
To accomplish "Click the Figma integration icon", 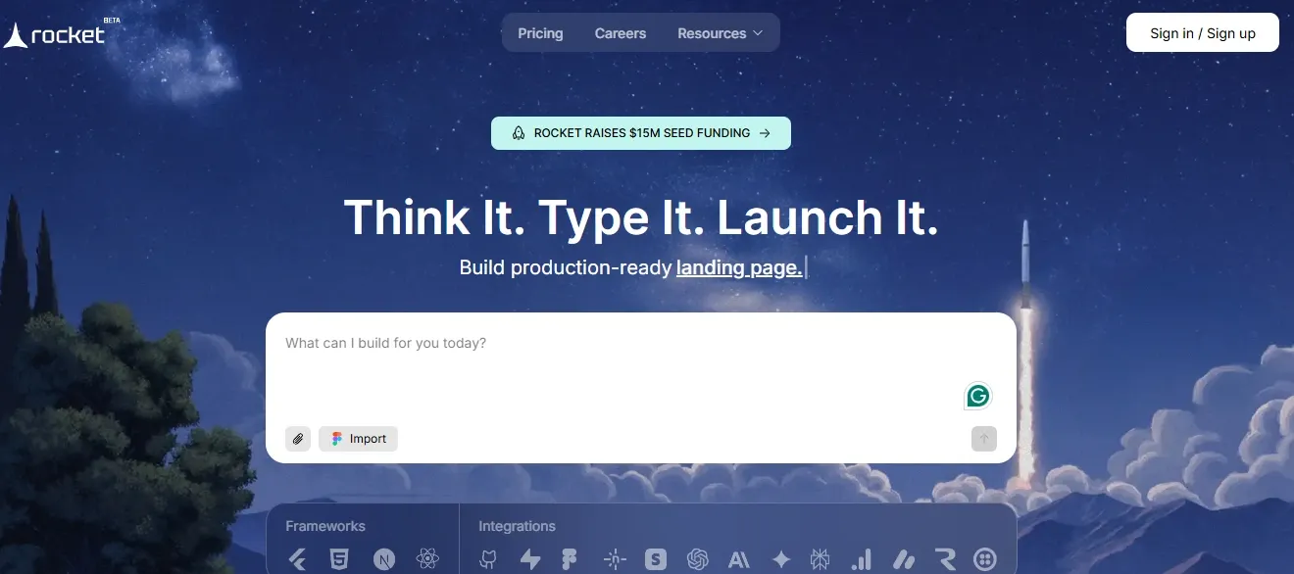I will pos(570,559).
